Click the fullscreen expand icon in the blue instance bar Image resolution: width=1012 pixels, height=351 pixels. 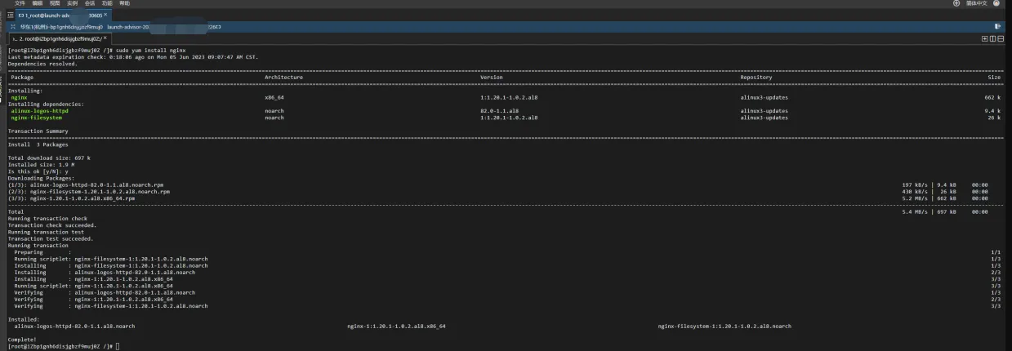click(x=13, y=27)
